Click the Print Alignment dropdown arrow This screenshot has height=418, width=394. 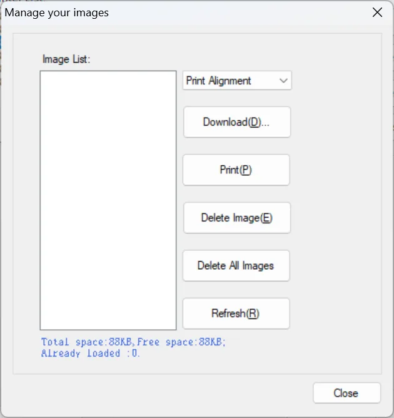(283, 81)
